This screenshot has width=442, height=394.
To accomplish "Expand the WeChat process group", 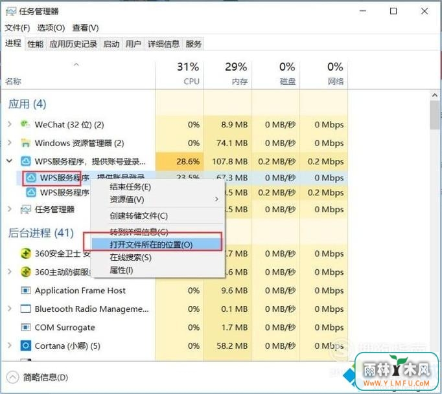I will [10, 124].
